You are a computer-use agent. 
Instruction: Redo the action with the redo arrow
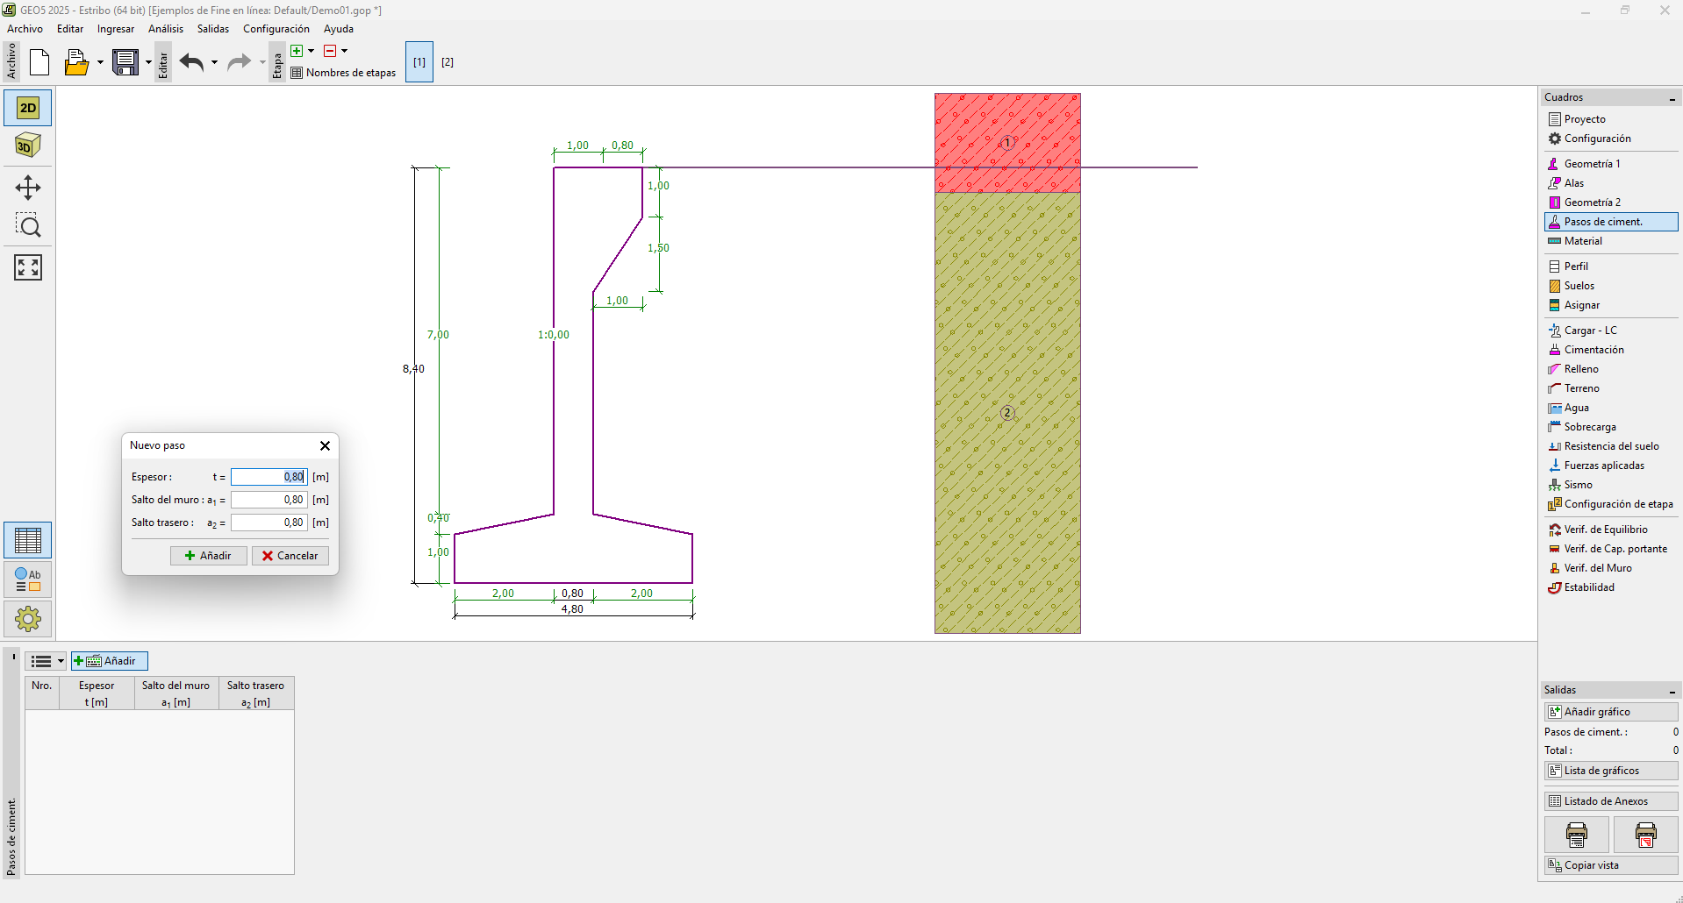pyautogui.click(x=239, y=62)
